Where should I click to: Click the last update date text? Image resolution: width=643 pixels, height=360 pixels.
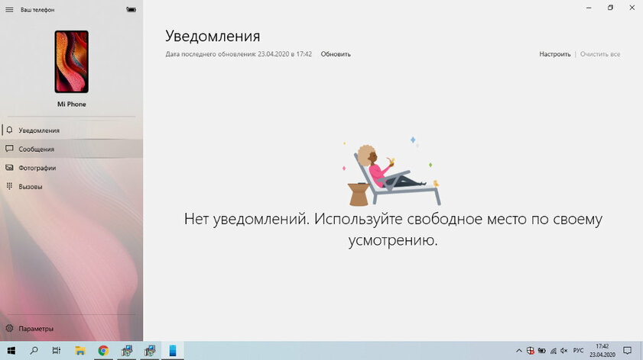[239, 54]
